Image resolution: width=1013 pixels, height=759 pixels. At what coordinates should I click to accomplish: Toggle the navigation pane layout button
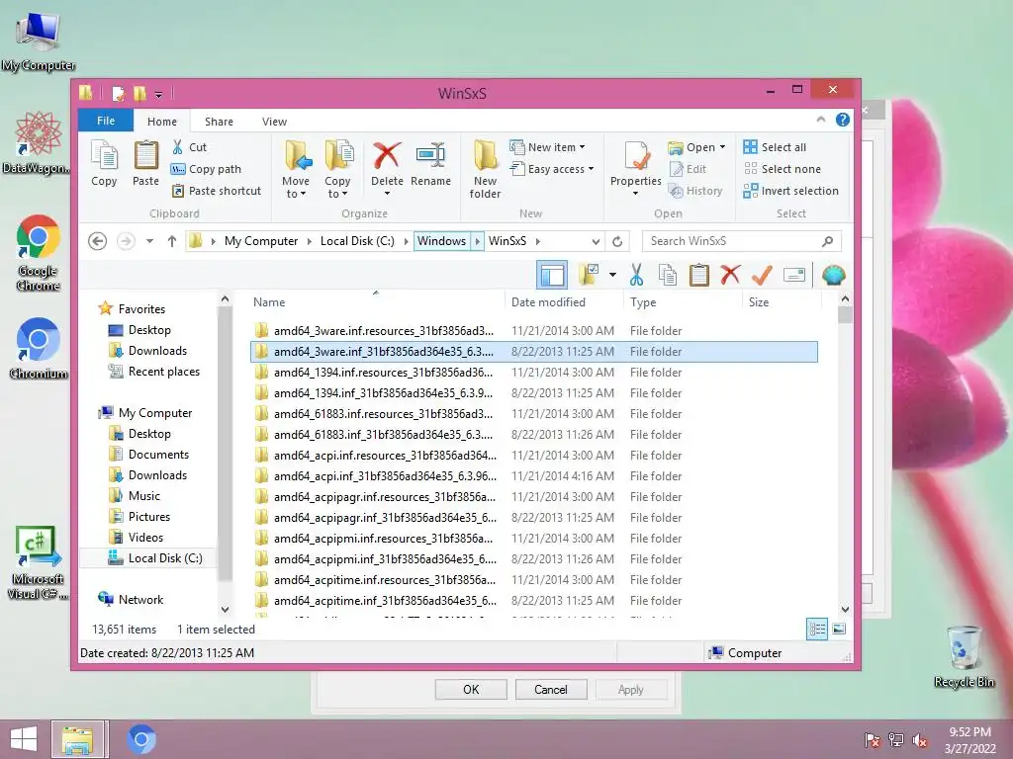pos(552,275)
